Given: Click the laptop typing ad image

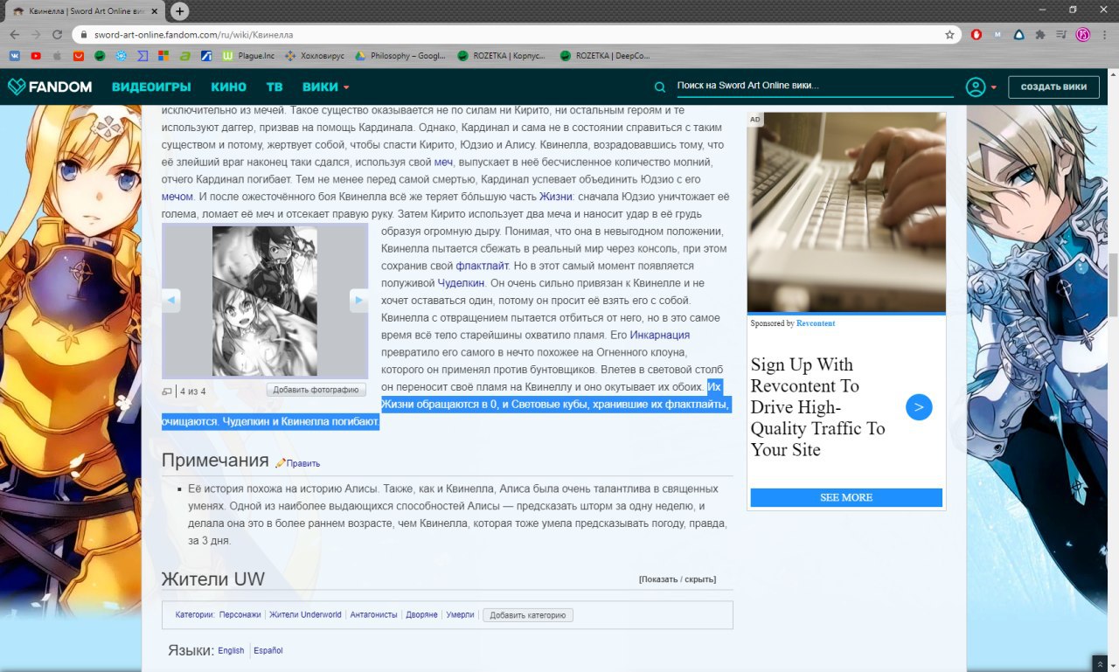Looking at the screenshot, I should point(846,212).
